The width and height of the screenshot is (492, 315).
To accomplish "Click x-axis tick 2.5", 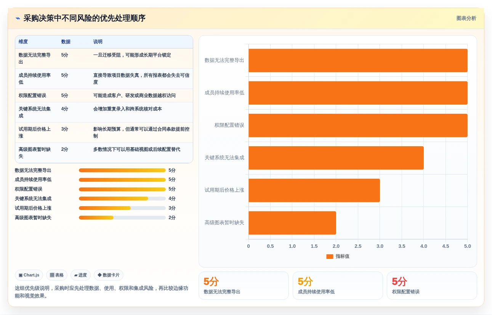I will point(358,246).
